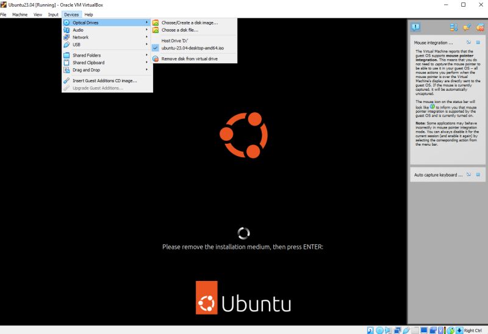
Task: Click the keyboard capture arrow icon
Action: [459, 330]
